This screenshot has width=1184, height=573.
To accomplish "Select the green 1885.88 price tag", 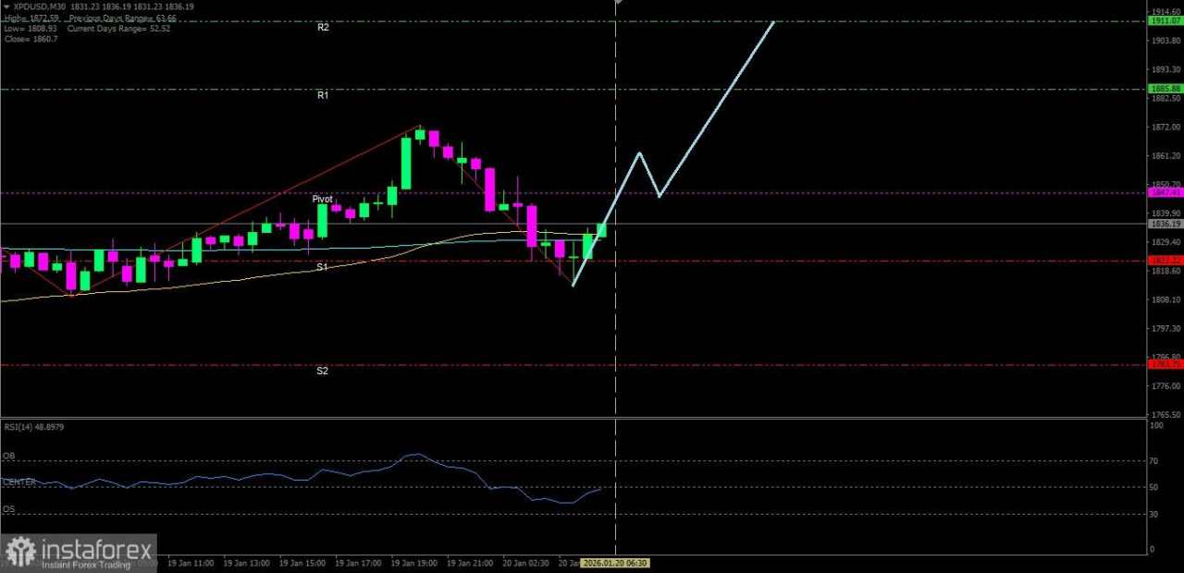I will pos(1164,87).
